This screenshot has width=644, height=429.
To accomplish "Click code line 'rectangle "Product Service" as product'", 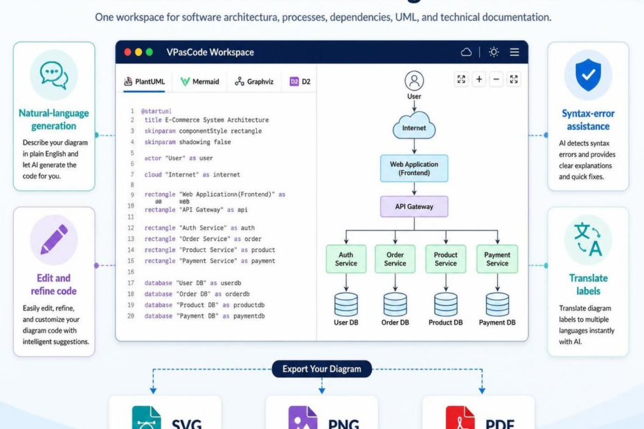I will point(209,250).
